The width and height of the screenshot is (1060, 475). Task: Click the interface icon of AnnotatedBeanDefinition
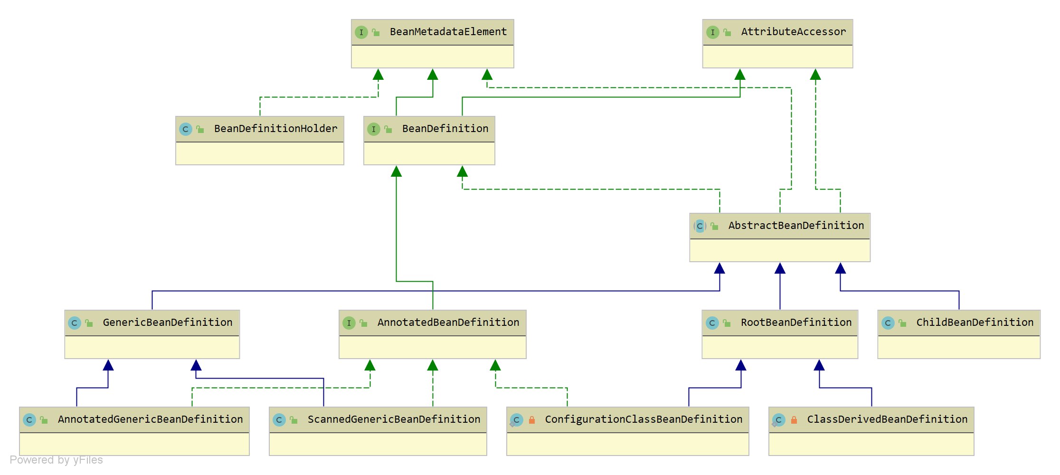349,323
